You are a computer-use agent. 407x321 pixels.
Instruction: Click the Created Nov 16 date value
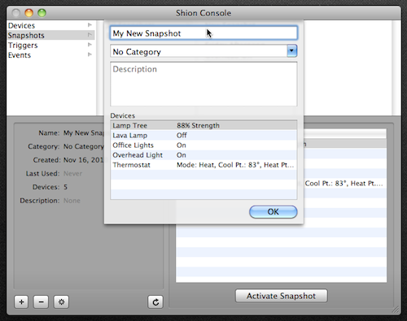tap(84, 160)
